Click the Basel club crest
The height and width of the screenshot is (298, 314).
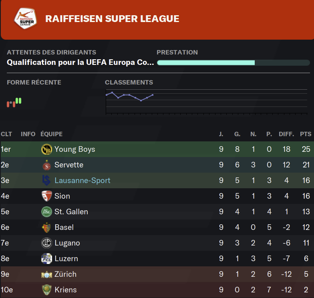[46, 228]
